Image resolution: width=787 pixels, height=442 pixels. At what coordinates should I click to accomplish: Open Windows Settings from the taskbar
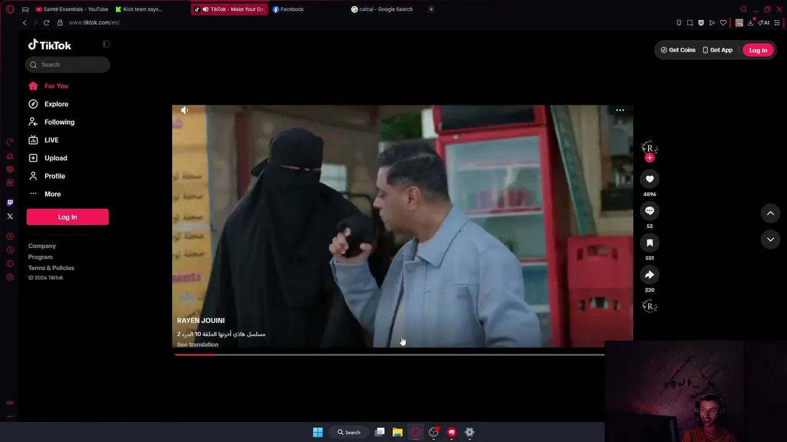click(470, 432)
